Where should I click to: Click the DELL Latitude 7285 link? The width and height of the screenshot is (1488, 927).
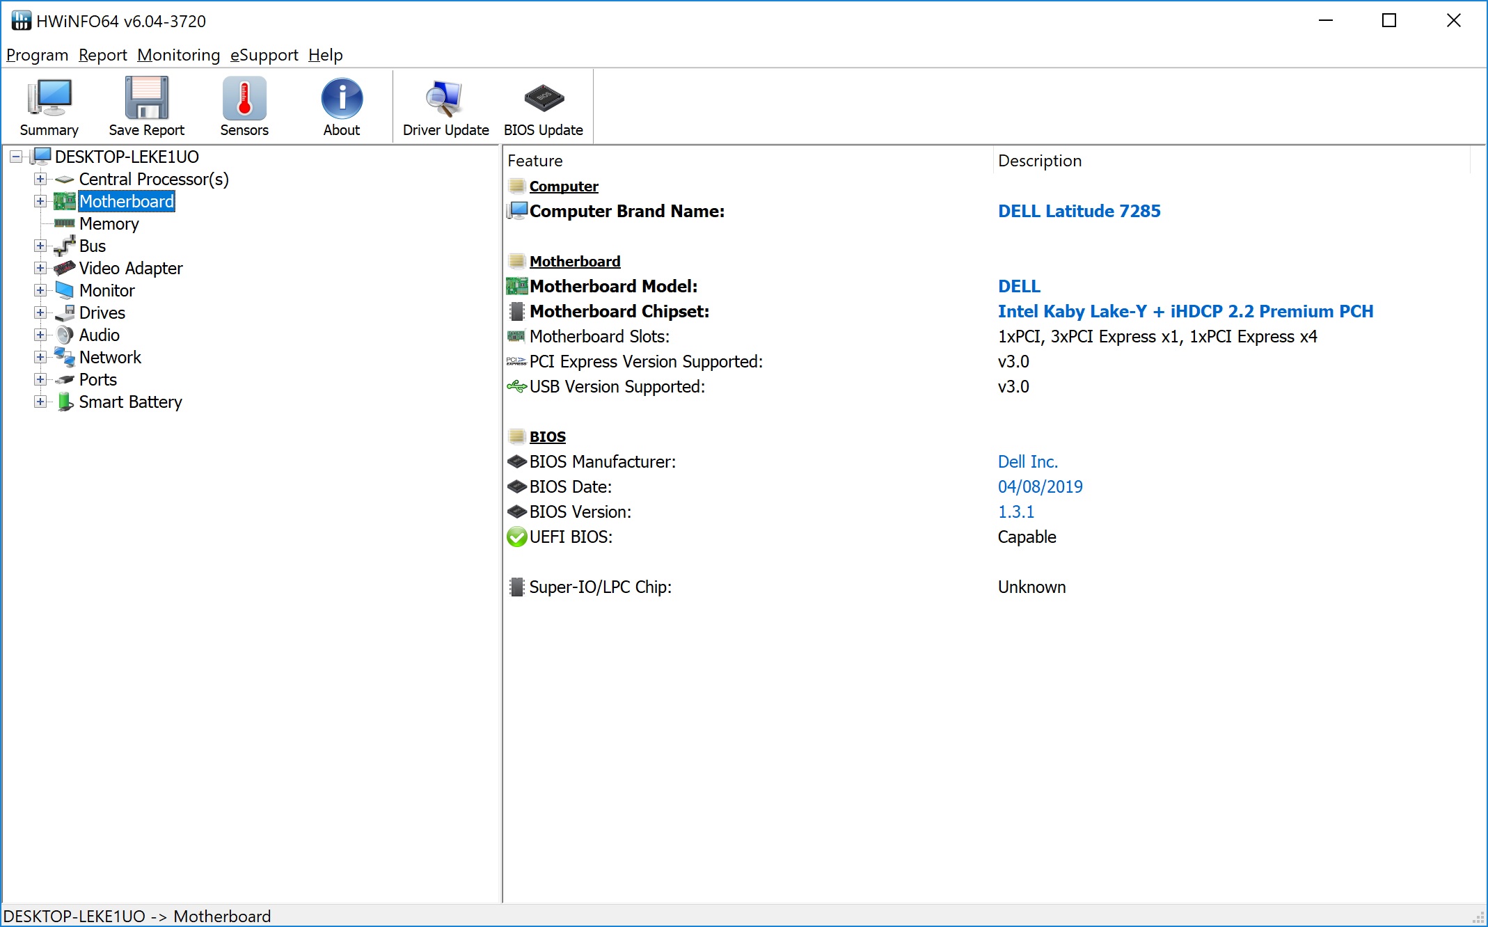pyautogui.click(x=1079, y=211)
